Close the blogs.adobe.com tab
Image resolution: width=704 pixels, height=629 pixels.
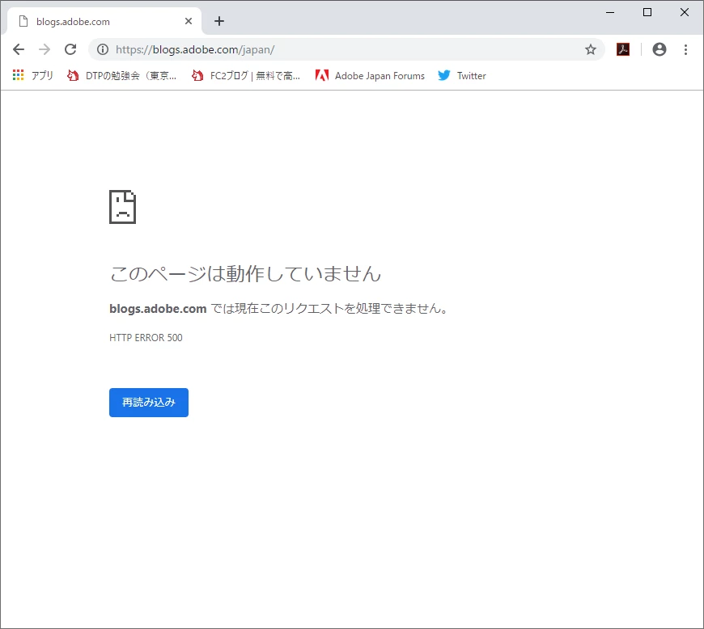click(189, 21)
